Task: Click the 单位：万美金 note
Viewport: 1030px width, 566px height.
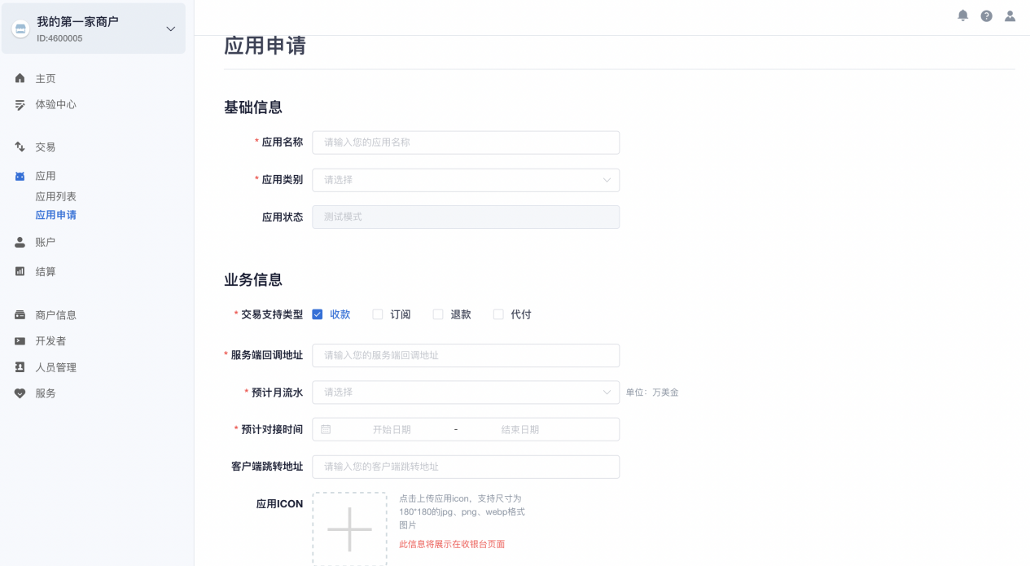Action: click(x=652, y=393)
